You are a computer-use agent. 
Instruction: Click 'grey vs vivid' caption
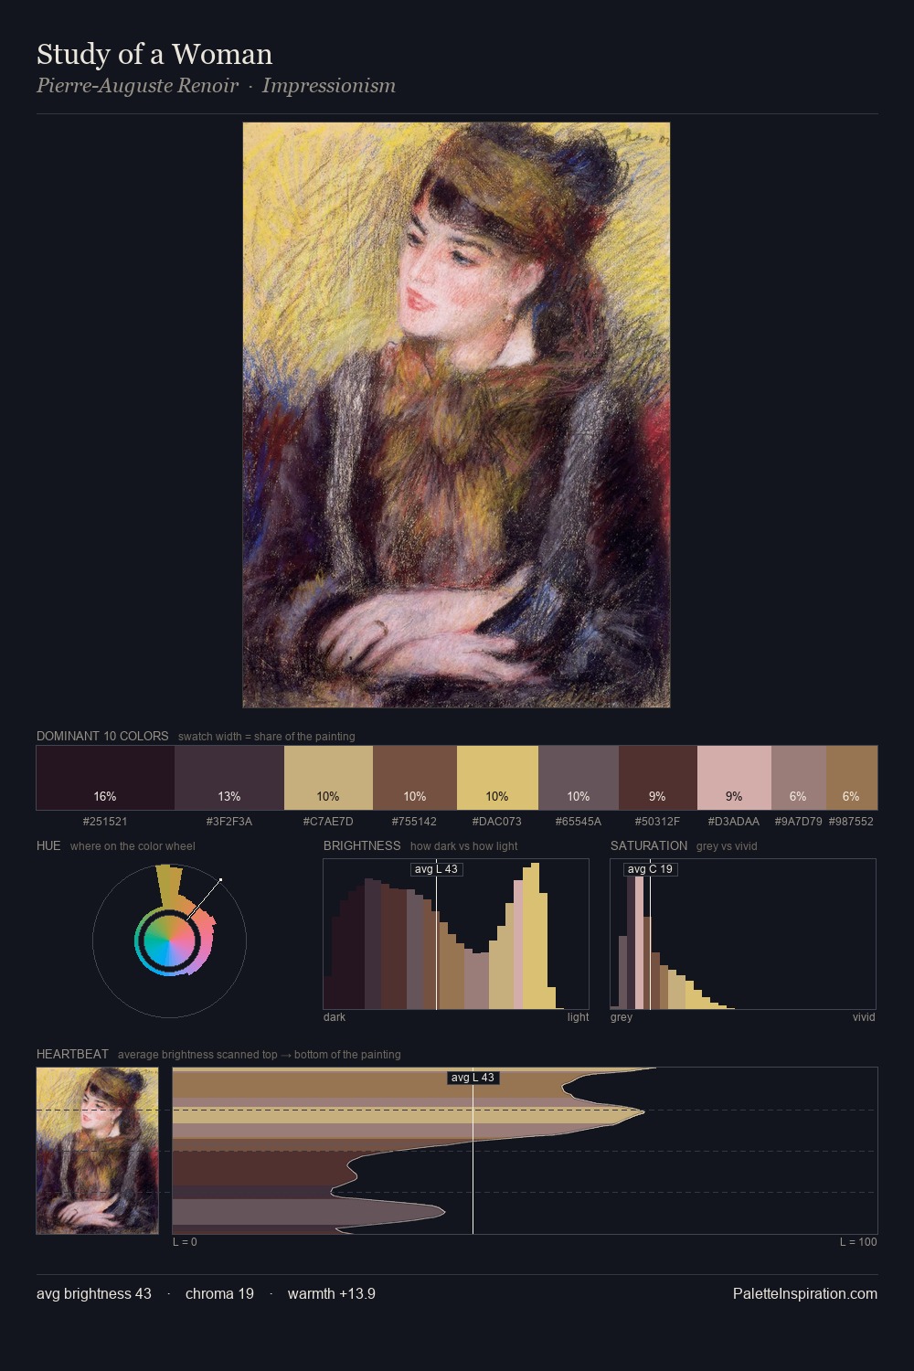click(727, 846)
